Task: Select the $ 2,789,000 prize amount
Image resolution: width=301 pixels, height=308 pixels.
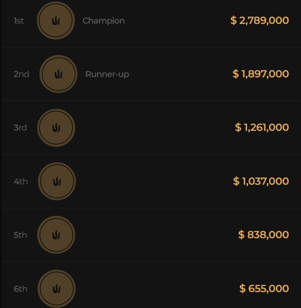Action: coord(260,20)
